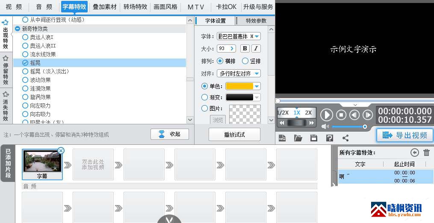Delete the subtitle effect with the trash icon

[x=427, y=153]
